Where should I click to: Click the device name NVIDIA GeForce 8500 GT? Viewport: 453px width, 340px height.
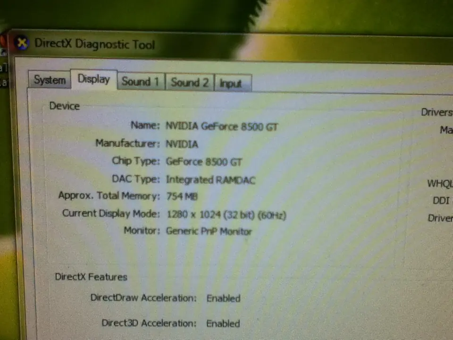222,127
